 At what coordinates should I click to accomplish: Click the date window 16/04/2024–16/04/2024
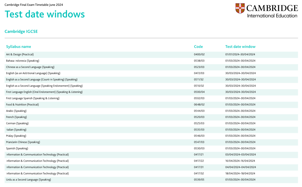[240, 161]
